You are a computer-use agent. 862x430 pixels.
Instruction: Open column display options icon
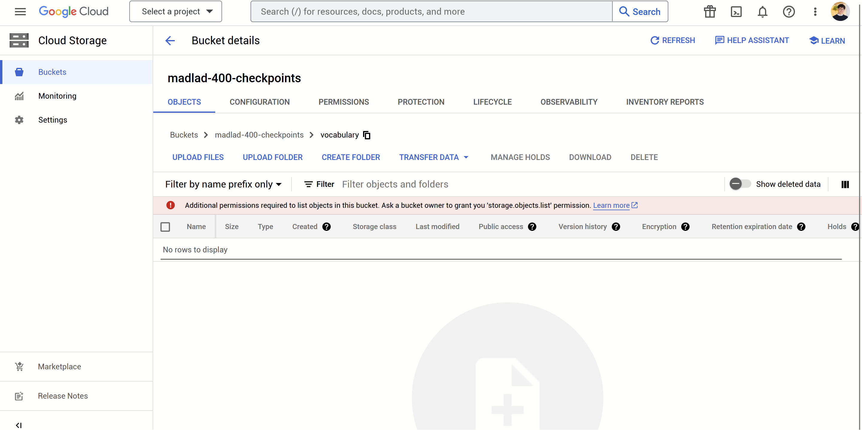tap(845, 184)
